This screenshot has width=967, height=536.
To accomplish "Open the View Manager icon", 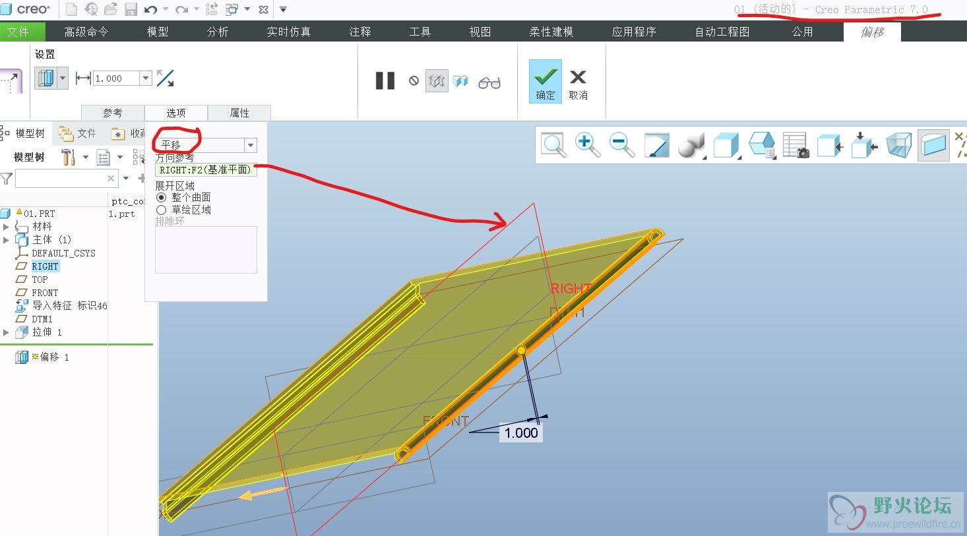I will click(795, 145).
